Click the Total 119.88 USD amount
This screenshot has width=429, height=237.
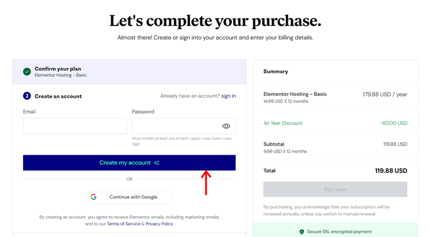(x=391, y=170)
